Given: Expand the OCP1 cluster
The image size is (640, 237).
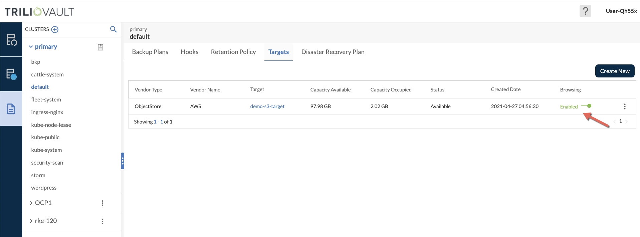Looking at the screenshot, I should 31,203.
